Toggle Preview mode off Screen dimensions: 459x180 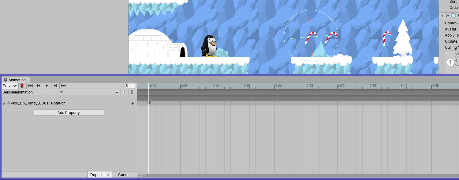(9, 86)
